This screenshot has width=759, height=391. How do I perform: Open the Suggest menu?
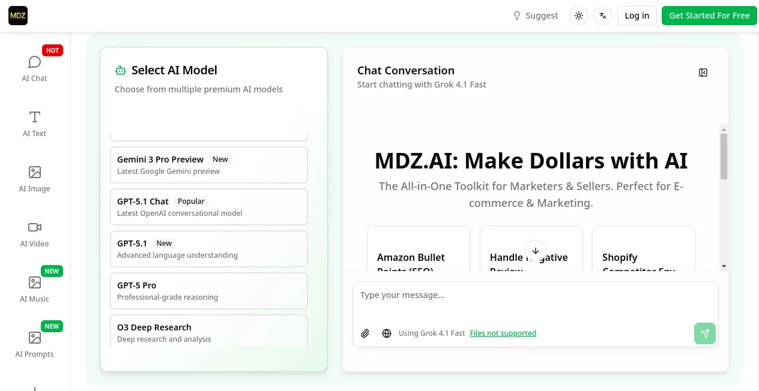coord(535,16)
